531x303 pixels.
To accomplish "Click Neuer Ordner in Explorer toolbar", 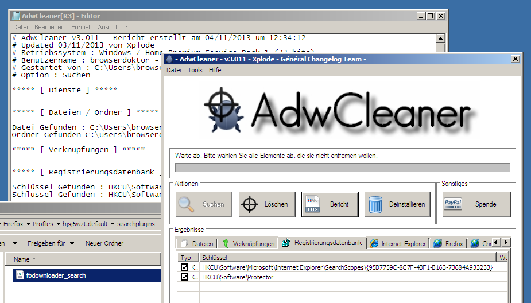I will (x=104, y=243).
